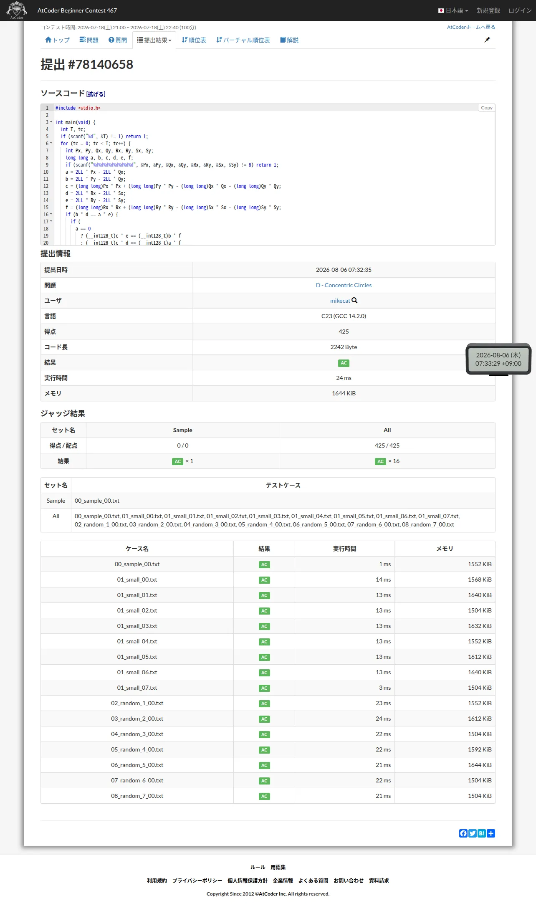Expand source code via 拡げる link
The image size is (536, 906).
click(x=96, y=94)
